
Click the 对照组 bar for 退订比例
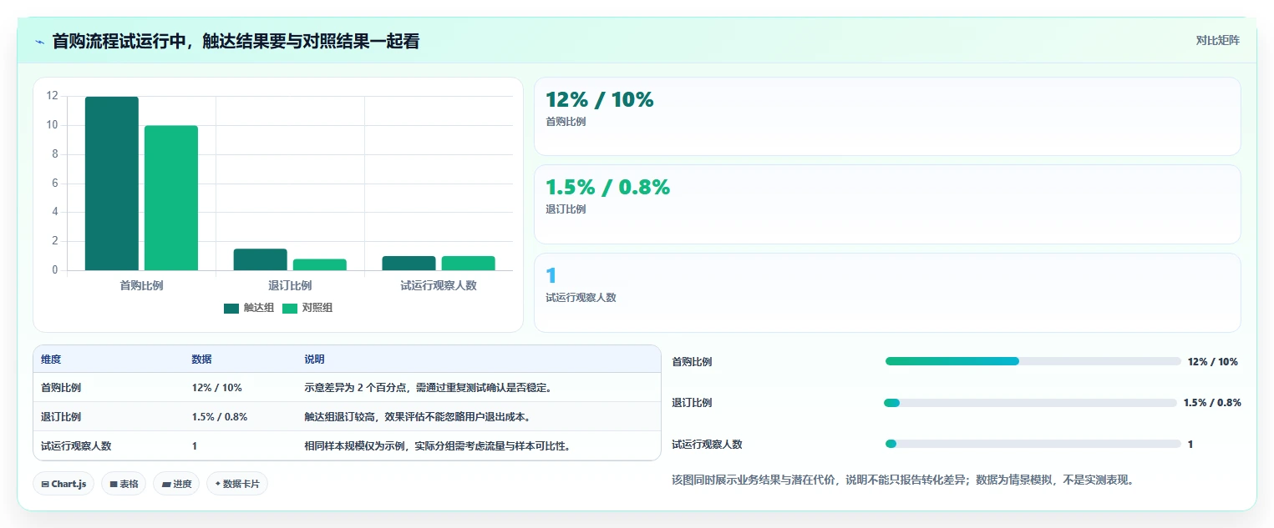[320, 264]
